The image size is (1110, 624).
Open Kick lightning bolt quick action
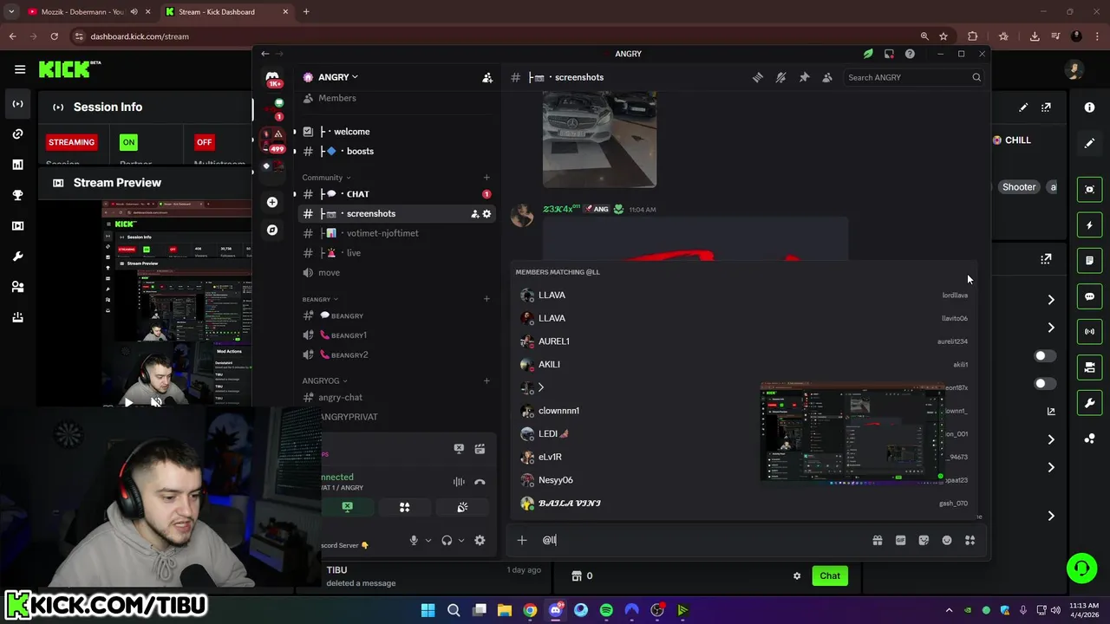(x=1090, y=225)
